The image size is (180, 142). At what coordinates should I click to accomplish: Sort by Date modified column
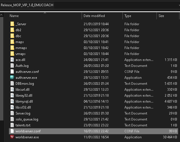(94, 16)
